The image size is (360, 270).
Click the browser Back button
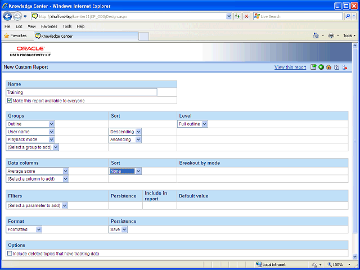(x=7, y=16)
